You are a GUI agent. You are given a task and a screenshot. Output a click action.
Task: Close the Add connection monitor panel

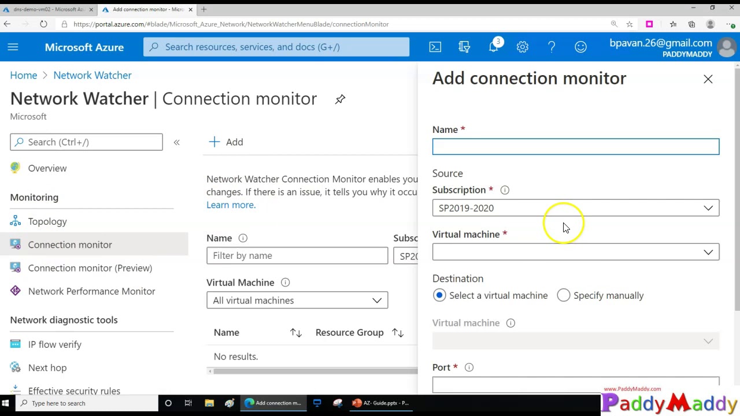[x=708, y=79]
